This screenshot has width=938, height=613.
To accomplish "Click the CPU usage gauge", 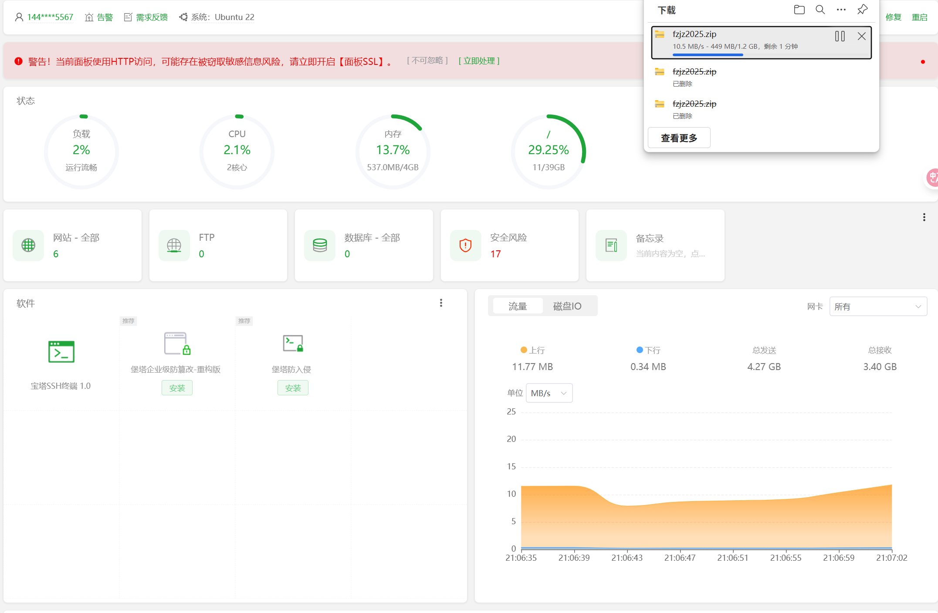I will coord(237,152).
